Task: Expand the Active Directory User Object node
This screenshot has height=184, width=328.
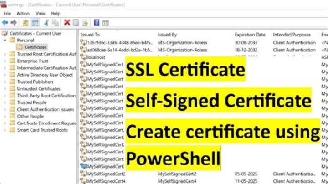Action: point(5,75)
